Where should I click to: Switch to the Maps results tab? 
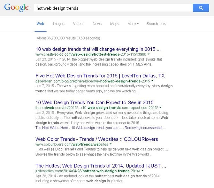(115, 24)
